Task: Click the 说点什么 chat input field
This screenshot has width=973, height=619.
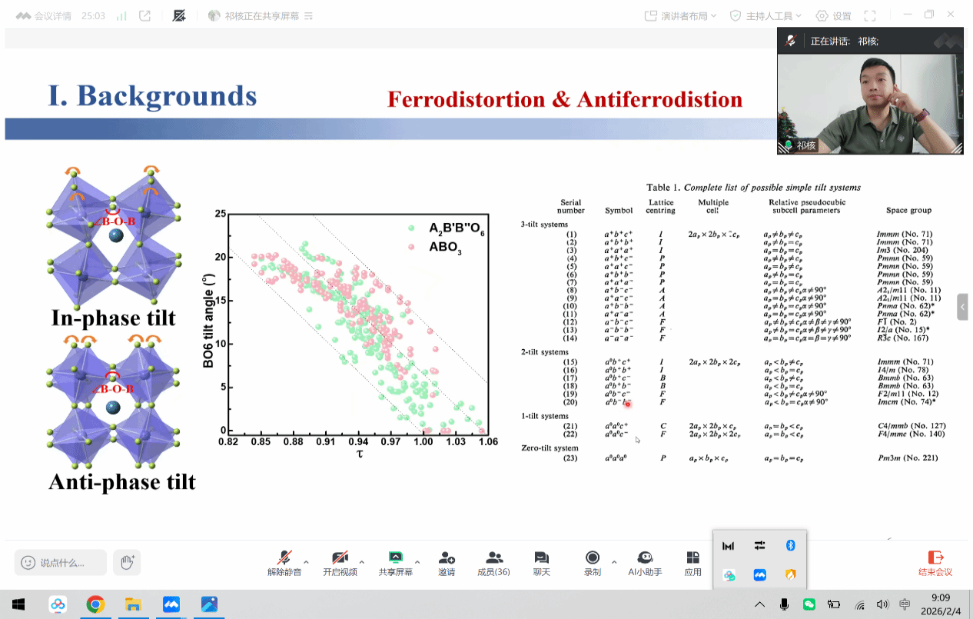Action: tap(61, 562)
